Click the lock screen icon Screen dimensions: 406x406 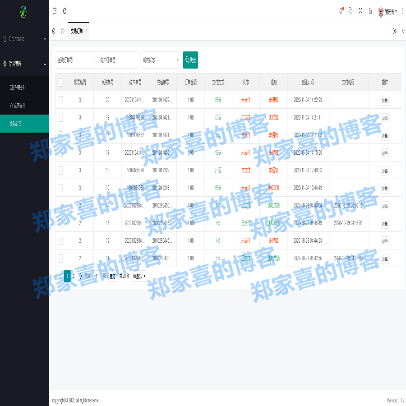(x=370, y=11)
